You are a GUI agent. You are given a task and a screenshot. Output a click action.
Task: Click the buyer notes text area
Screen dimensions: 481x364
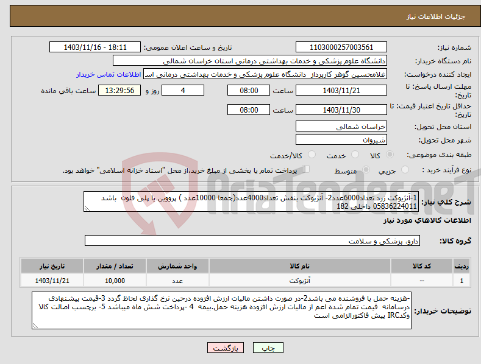[x=221, y=310]
